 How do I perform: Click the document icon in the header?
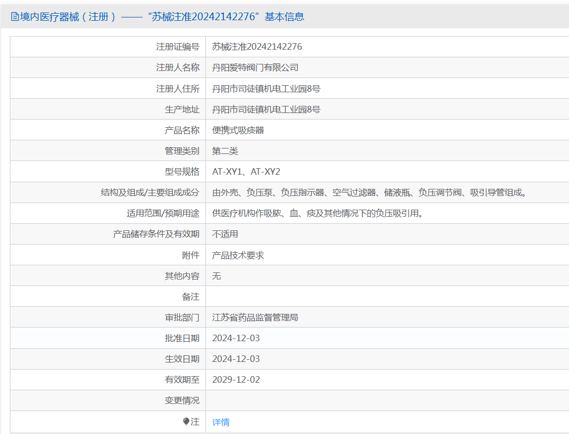[x=15, y=17]
